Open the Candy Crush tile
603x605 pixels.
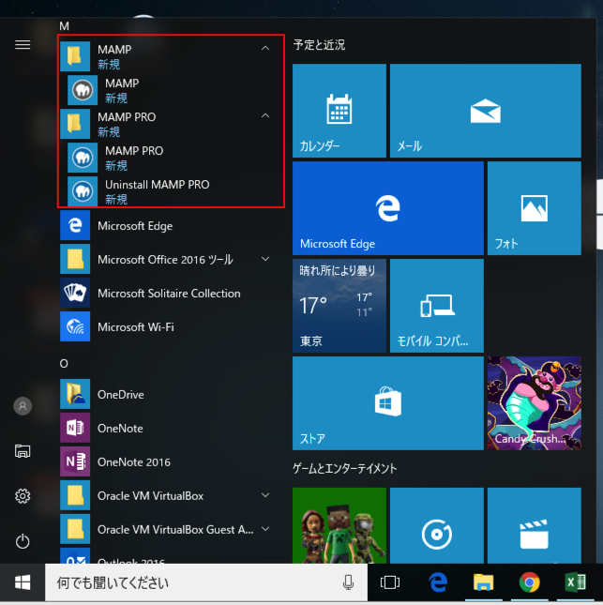[x=534, y=403]
